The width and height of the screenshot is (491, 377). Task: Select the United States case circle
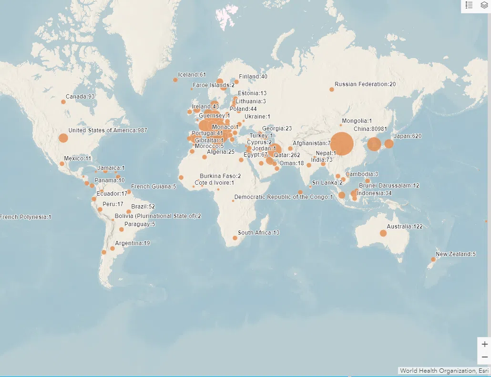63,139
